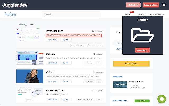Screen dimensions: 169x106
Task: Click READ MORE for Recruiting Tool
Action: click(52, 100)
